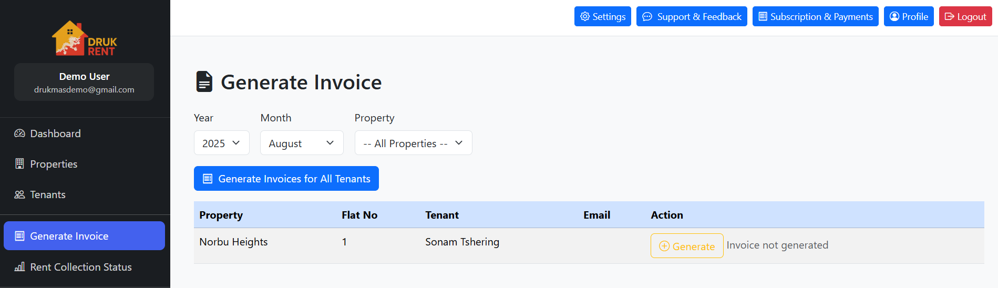The image size is (998, 288).
Task: Open the Year dropdown showing 2025
Action: coord(221,143)
